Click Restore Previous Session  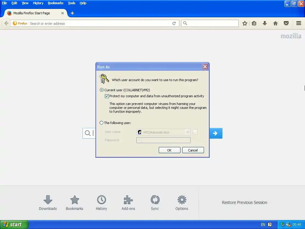point(244,202)
